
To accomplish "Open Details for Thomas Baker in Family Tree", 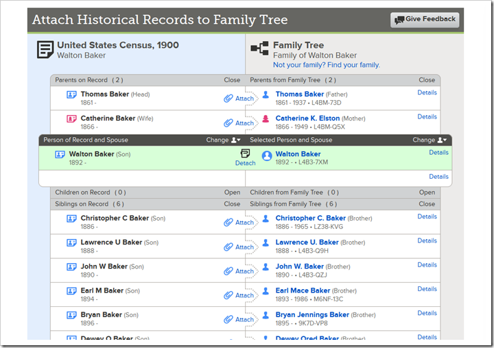I will click(427, 92).
